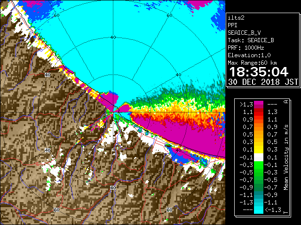Viewport: 301px width, 225px height.
Task: Select the '30 DEC 2018 JST' date
Action: coord(263,82)
